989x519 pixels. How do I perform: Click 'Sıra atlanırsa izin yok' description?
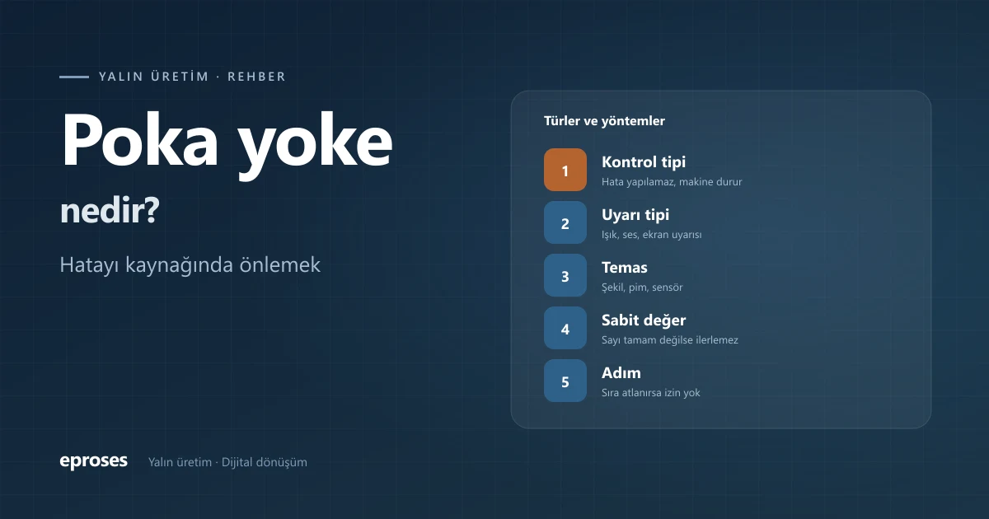[651, 392]
